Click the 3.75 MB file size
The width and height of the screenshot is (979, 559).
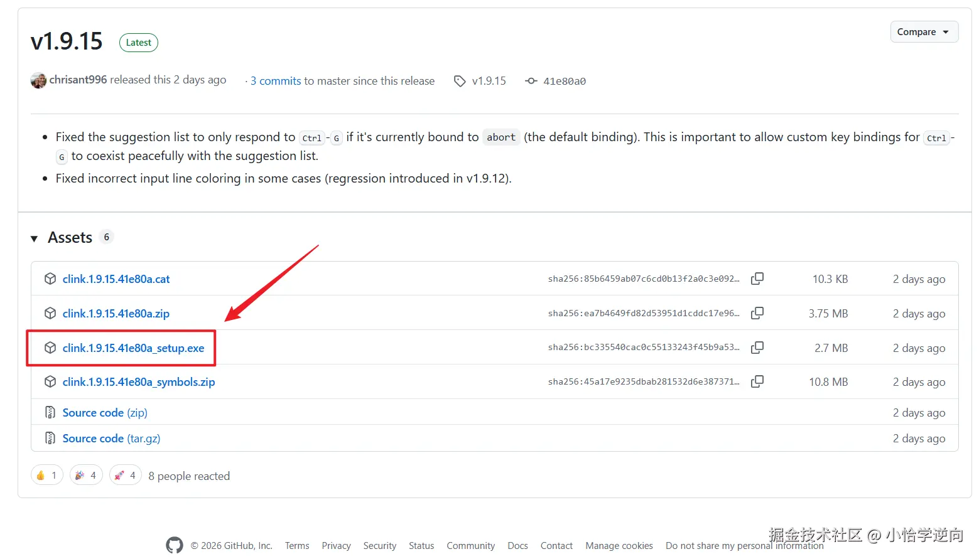(x=828, y=314)
